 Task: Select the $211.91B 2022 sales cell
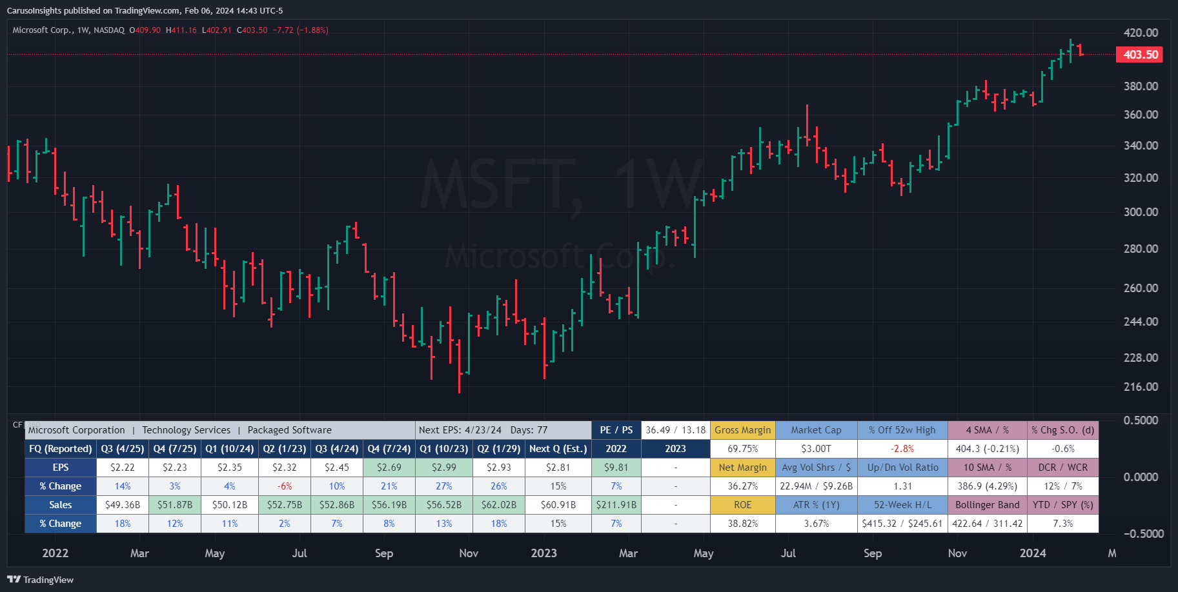pos(616,505)
